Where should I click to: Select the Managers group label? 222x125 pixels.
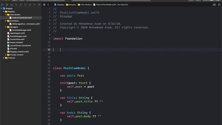[x=14, y=27]
